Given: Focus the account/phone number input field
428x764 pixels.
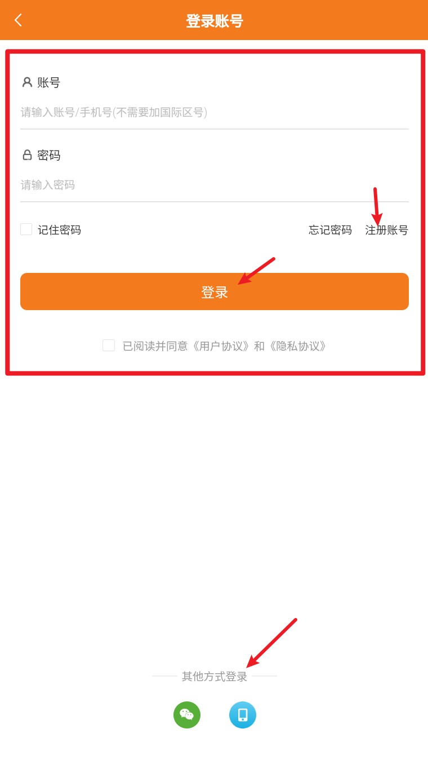Looking at the screenshot, I should pos(215,112).
